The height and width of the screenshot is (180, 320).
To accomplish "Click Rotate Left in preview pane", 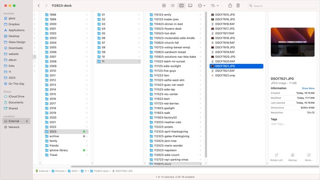I will 276,157.
